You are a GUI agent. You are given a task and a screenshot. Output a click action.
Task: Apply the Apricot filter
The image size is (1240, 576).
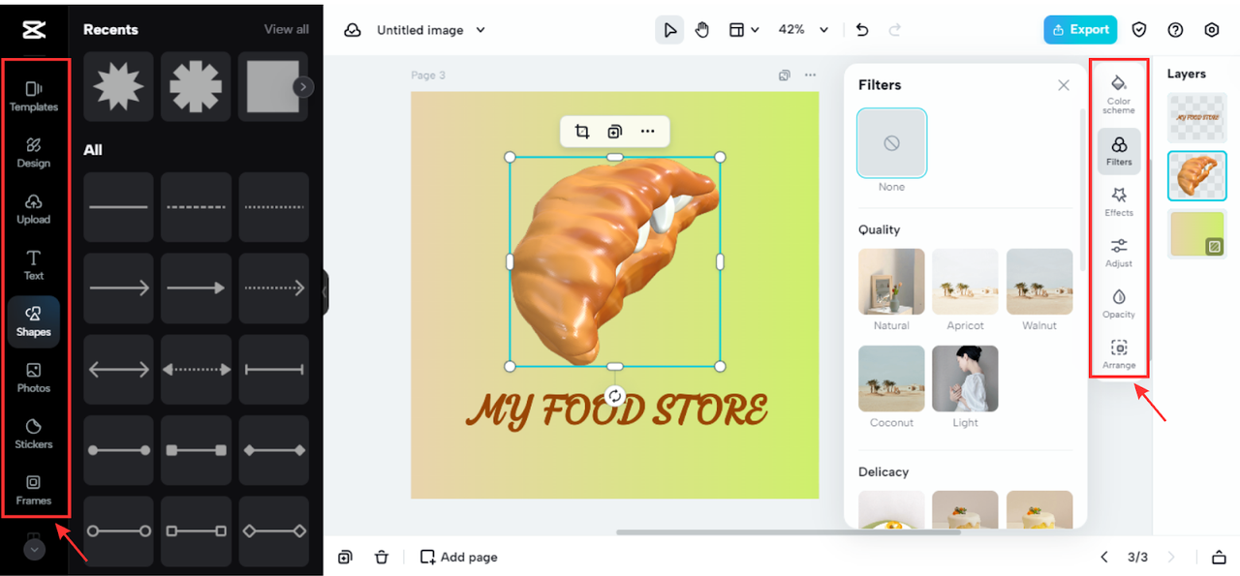click(x=965, y=282)
